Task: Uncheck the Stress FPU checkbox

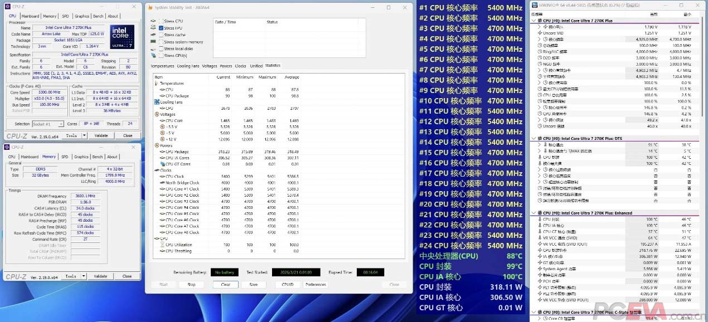Action: pyautogui.click(x=161, y=28)
